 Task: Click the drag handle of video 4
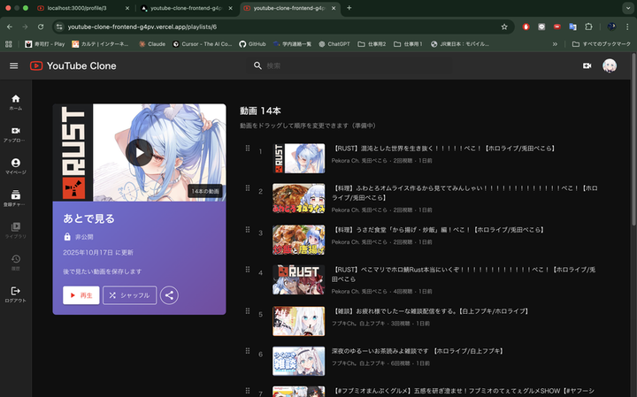click(x=248, y=270)
